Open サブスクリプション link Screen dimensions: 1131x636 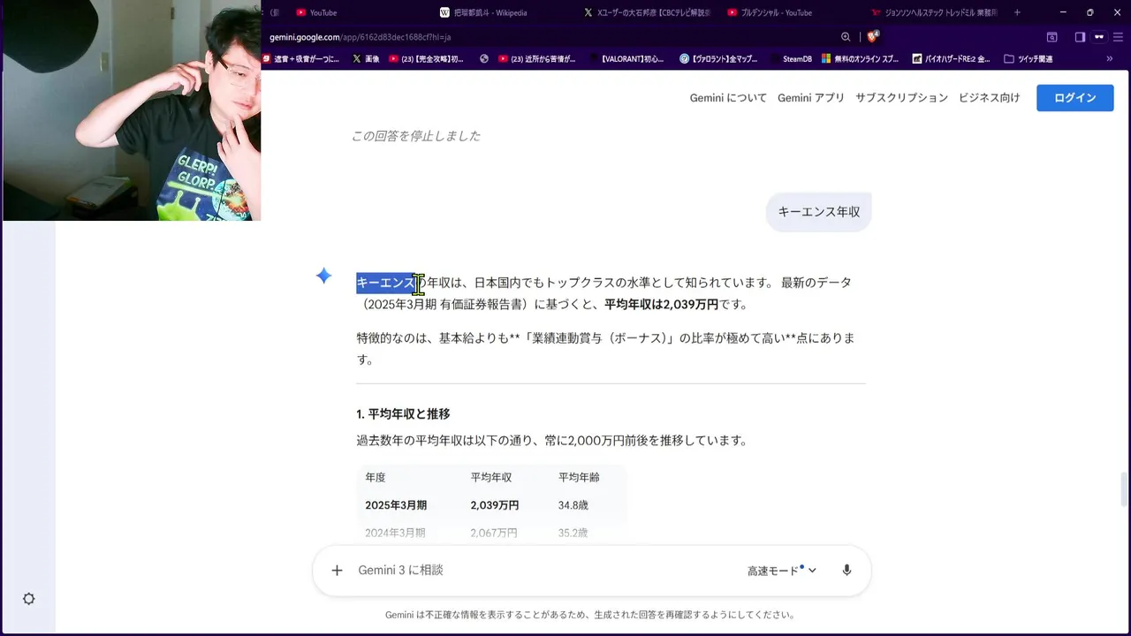(901, 98)
